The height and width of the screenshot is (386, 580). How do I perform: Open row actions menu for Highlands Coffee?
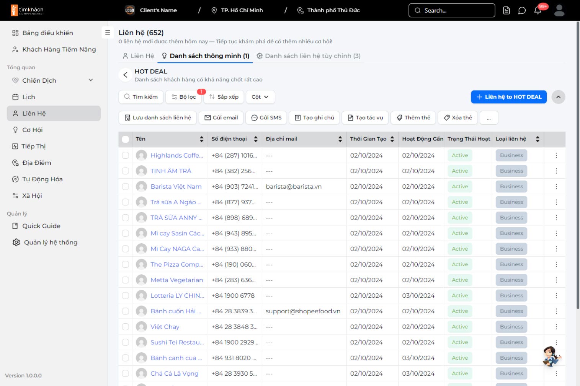556,155
